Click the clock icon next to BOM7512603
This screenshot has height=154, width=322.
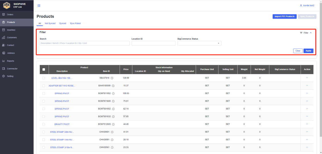pos(113,124)
